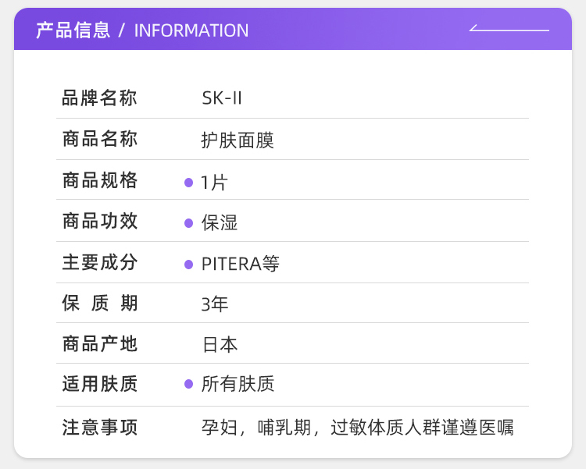The width and height of the screenshot is (586, 469).
Task: Click the 护肤面膜 product name text
Action: pyautogui.click(x=238, y=140)
